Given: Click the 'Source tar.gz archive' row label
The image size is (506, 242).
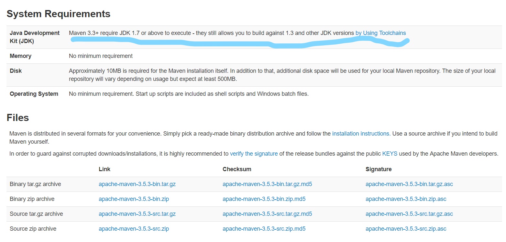Looking at the screenshot, I should [x=36, y=214].
